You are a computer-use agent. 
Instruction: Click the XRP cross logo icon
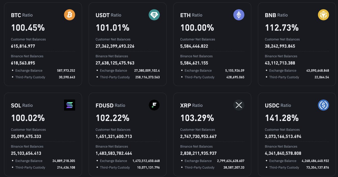(239, 105)
